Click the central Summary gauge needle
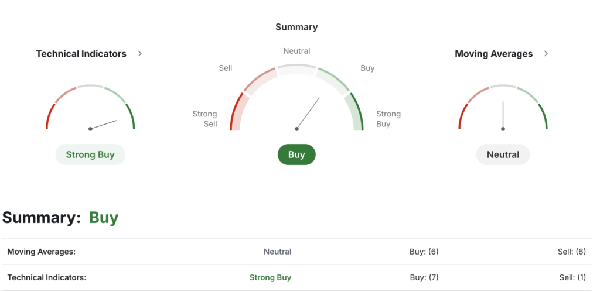This screenshot has width=600, height=292. [x=308, y=113]
